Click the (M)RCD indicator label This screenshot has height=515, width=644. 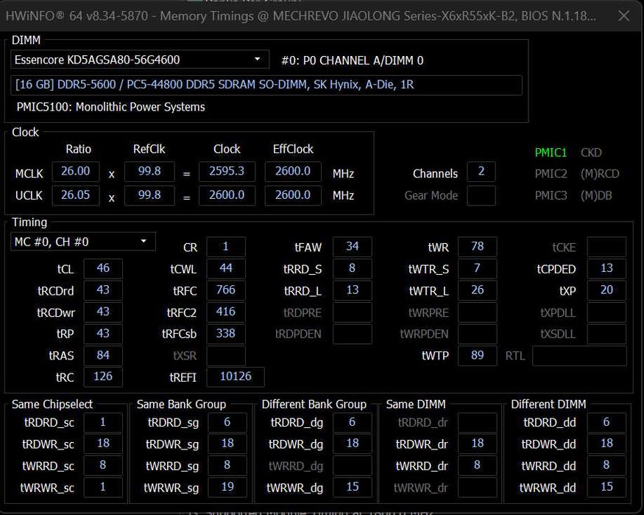tap(600, 174)
